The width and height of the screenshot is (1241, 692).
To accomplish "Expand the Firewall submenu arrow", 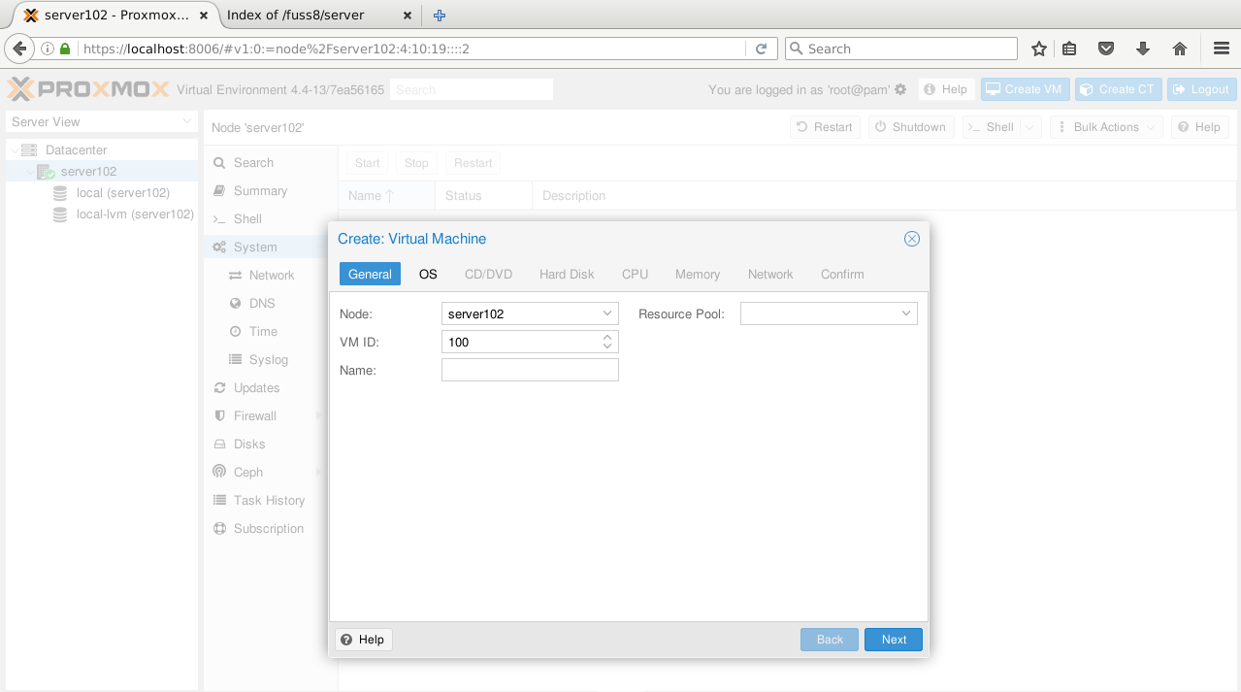I will pos(318,416).
